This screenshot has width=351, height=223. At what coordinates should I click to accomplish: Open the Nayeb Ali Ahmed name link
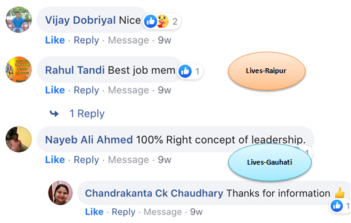click(x=89, y=140)
